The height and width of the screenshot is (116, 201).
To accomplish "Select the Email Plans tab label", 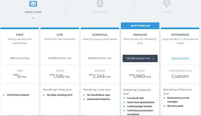I will (33, 12).
